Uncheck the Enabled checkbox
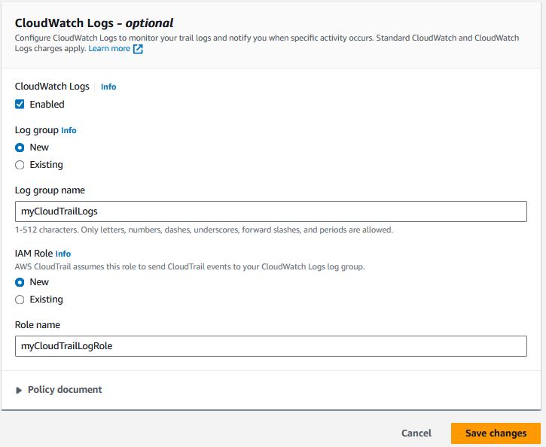Viewport: 546px width, 447px height. 20,105
